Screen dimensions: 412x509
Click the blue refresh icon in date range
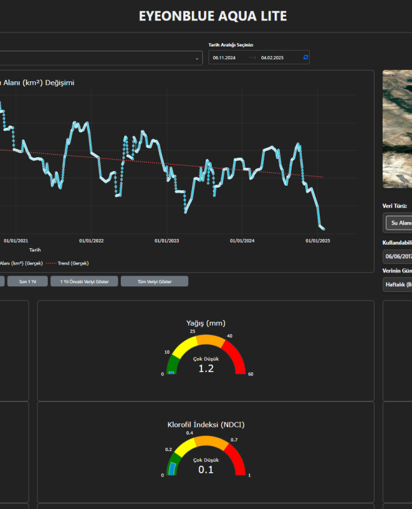tap(306, 57)
